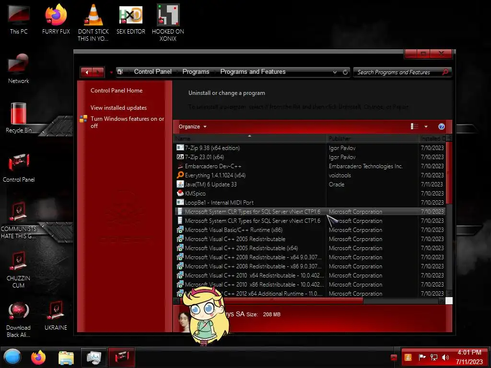Open the HOOKED ON XONIX shortcut
This screenshot has height=368, width=491.
pyautogui.click(x=168, y=23)
